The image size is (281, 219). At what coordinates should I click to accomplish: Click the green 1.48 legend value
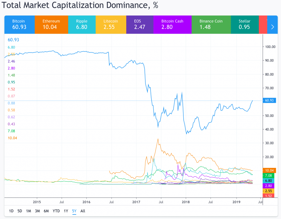pos(11,75)
